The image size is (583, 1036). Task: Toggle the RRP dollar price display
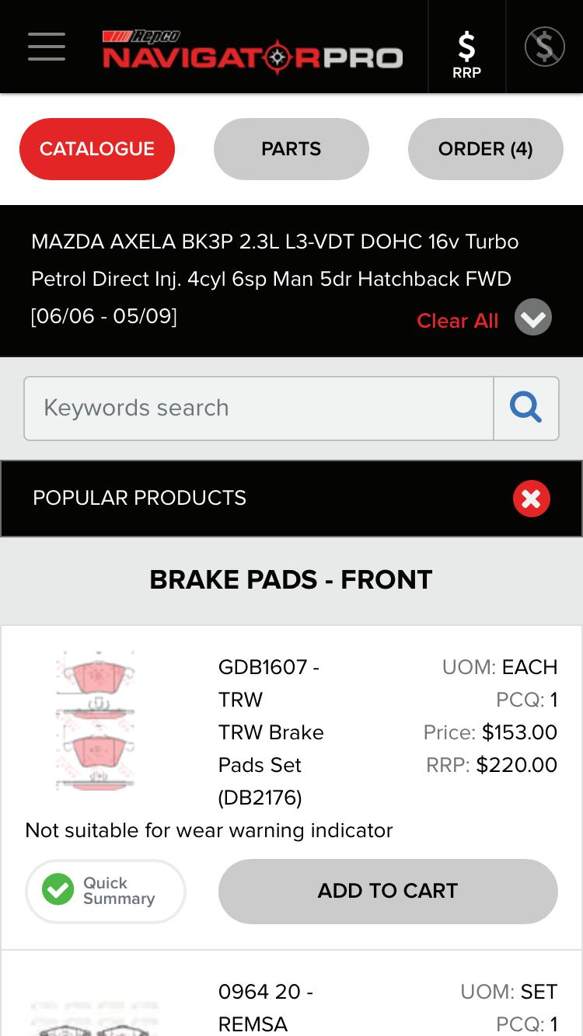click(x=466, y=54)
